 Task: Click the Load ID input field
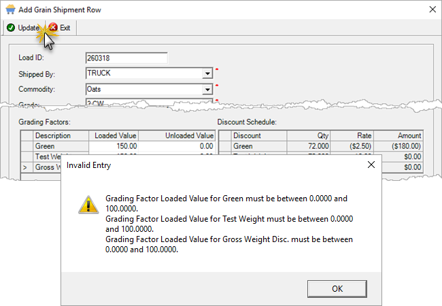126,58
